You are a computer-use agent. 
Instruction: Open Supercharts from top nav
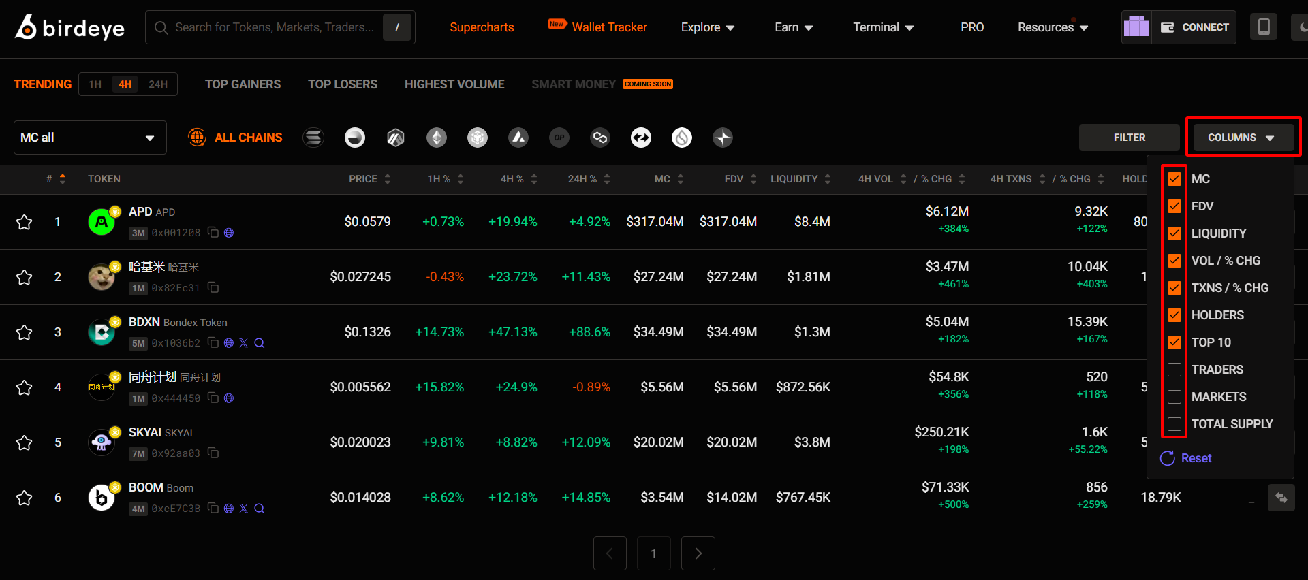[482, 27]
